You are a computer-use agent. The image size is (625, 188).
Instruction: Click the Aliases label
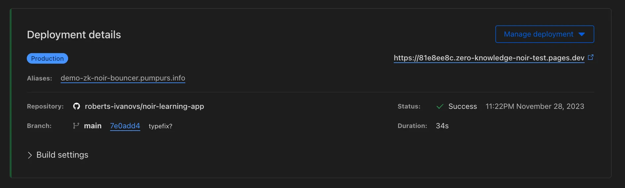coord(39,78)
